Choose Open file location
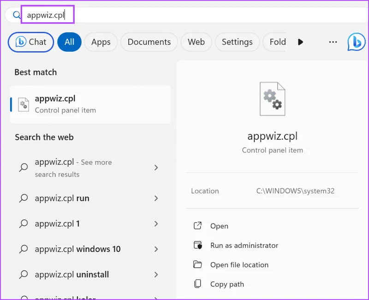Viewport: 369px width, 300px height. (x=239, y=265)
